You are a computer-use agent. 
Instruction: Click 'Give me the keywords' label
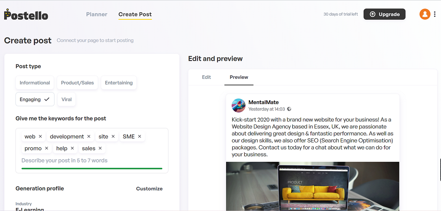(61, 119)
